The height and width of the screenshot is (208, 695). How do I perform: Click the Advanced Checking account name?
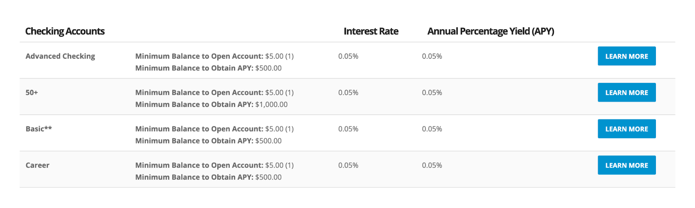[60, 56]
